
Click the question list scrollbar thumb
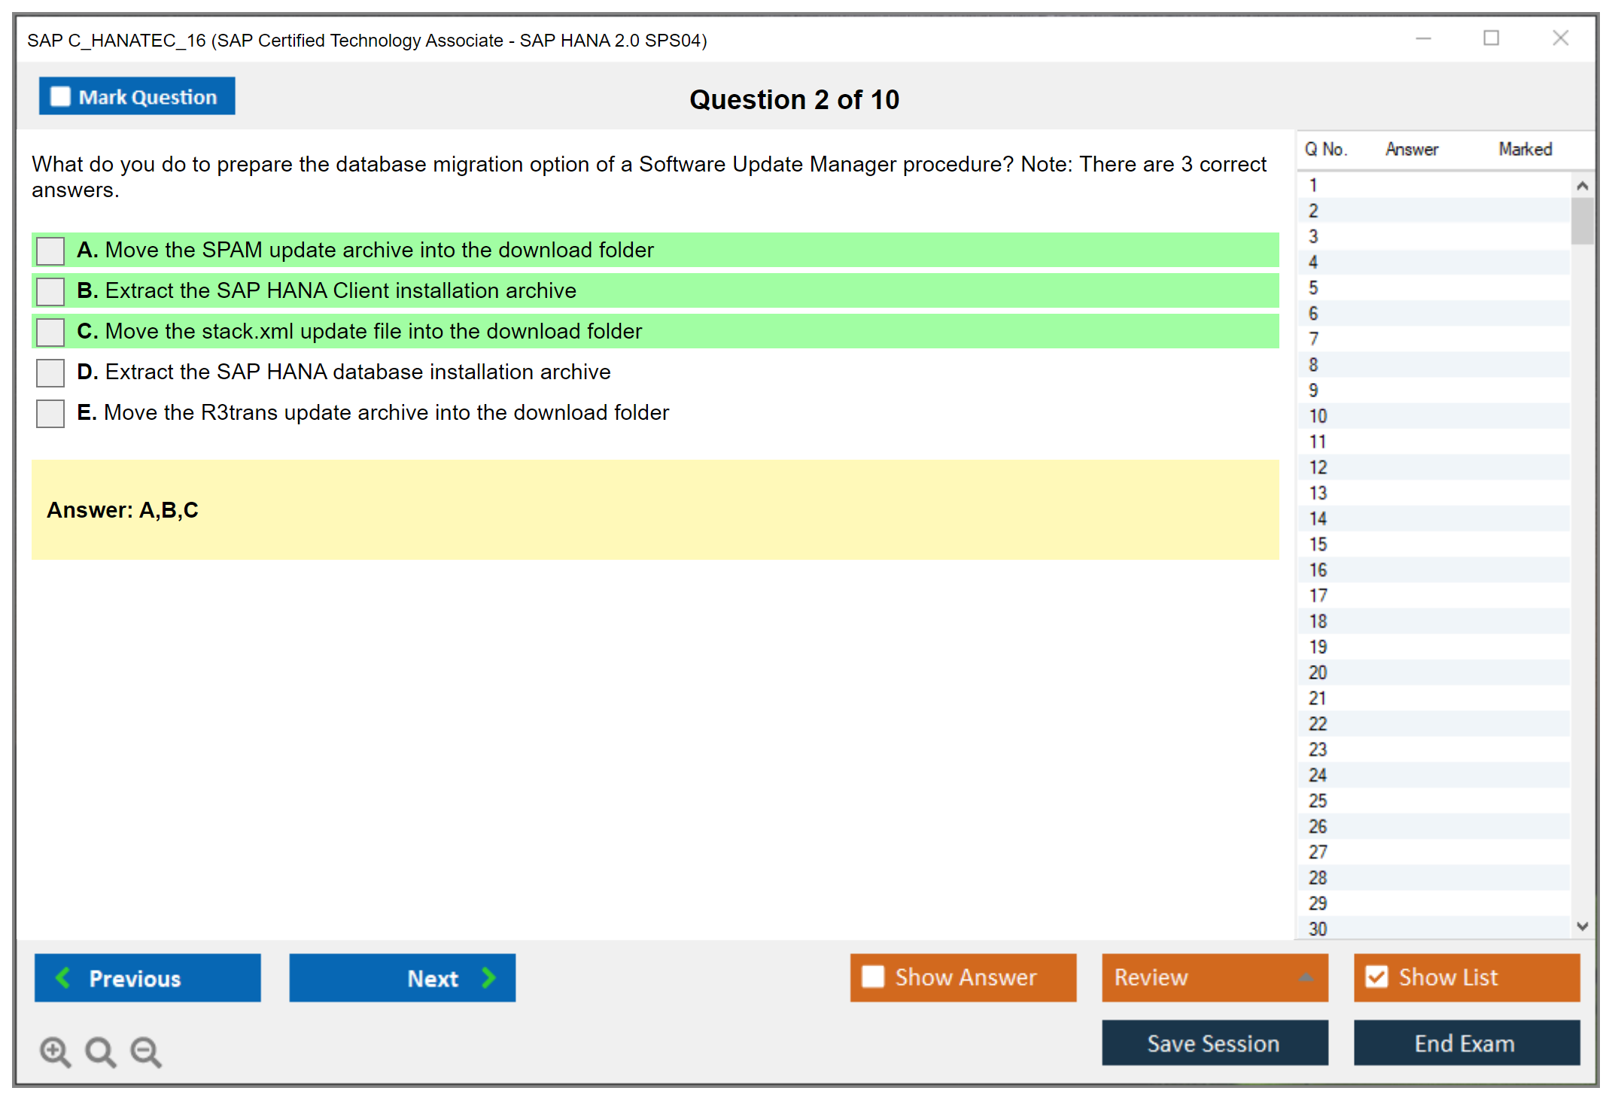click(1582, 220)
